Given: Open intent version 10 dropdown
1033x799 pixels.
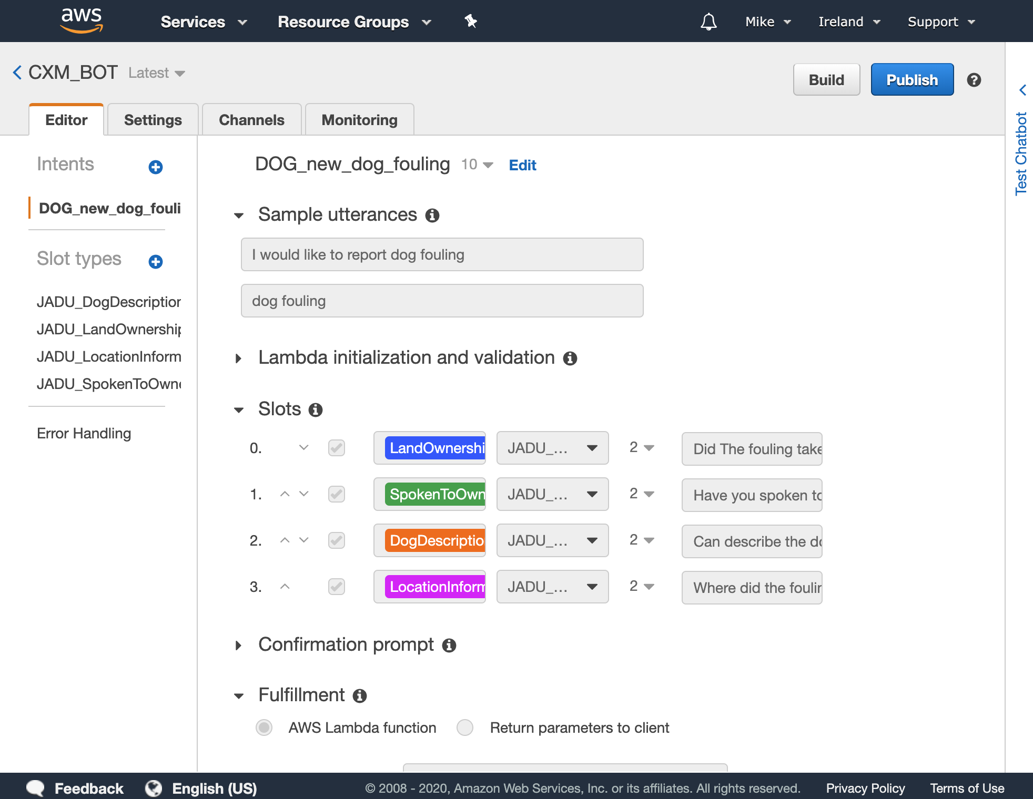Looking at the screenshot, I should tap(477, 165).
